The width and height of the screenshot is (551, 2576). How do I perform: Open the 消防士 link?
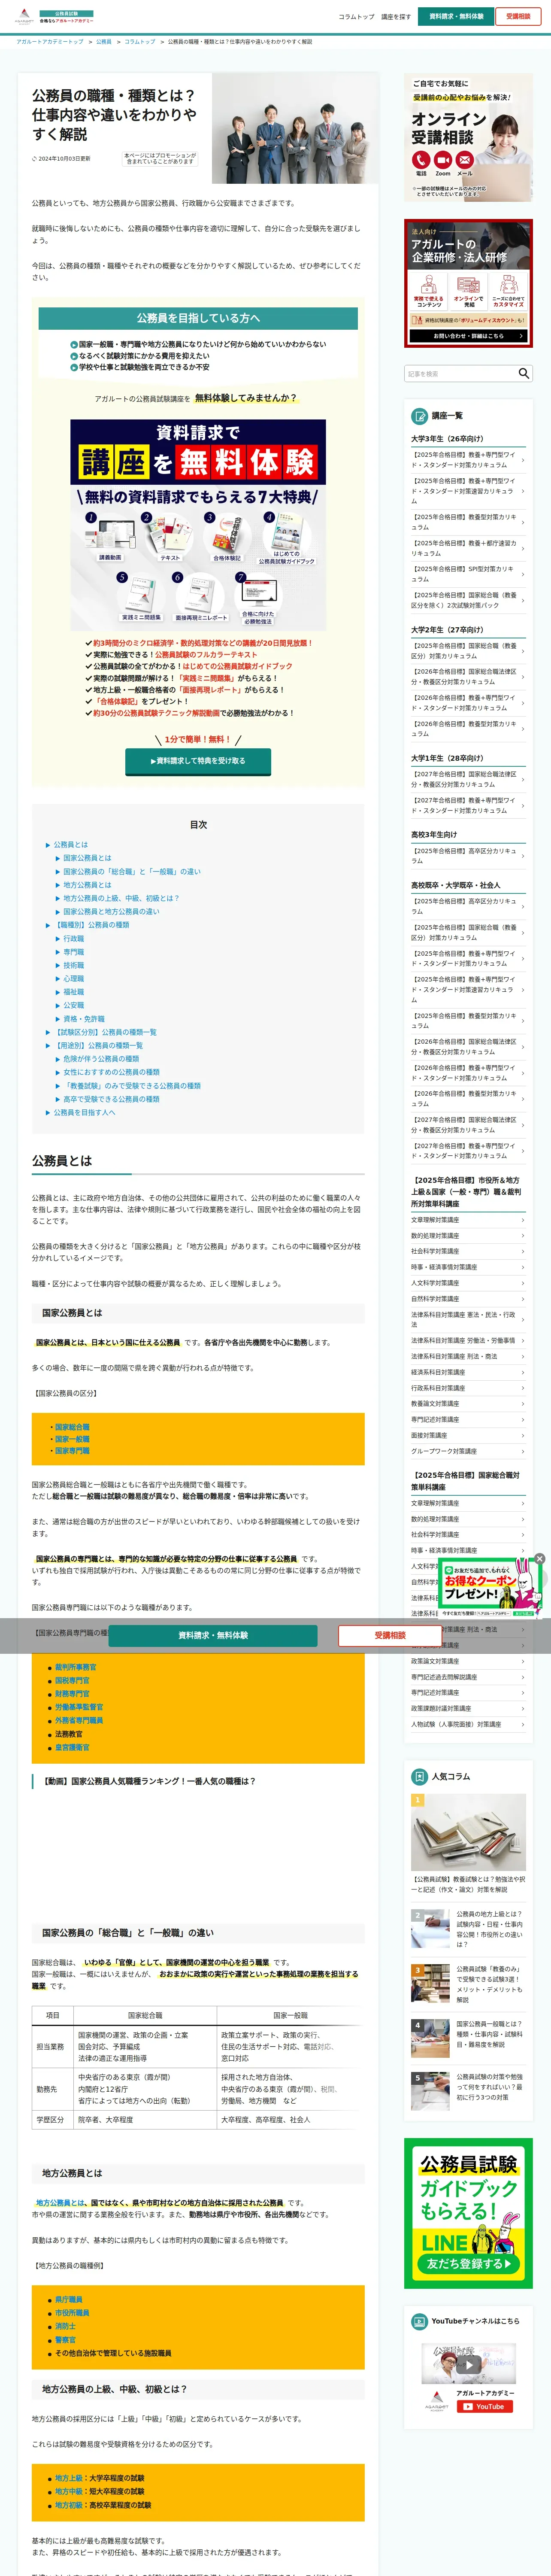point(65,2326)
